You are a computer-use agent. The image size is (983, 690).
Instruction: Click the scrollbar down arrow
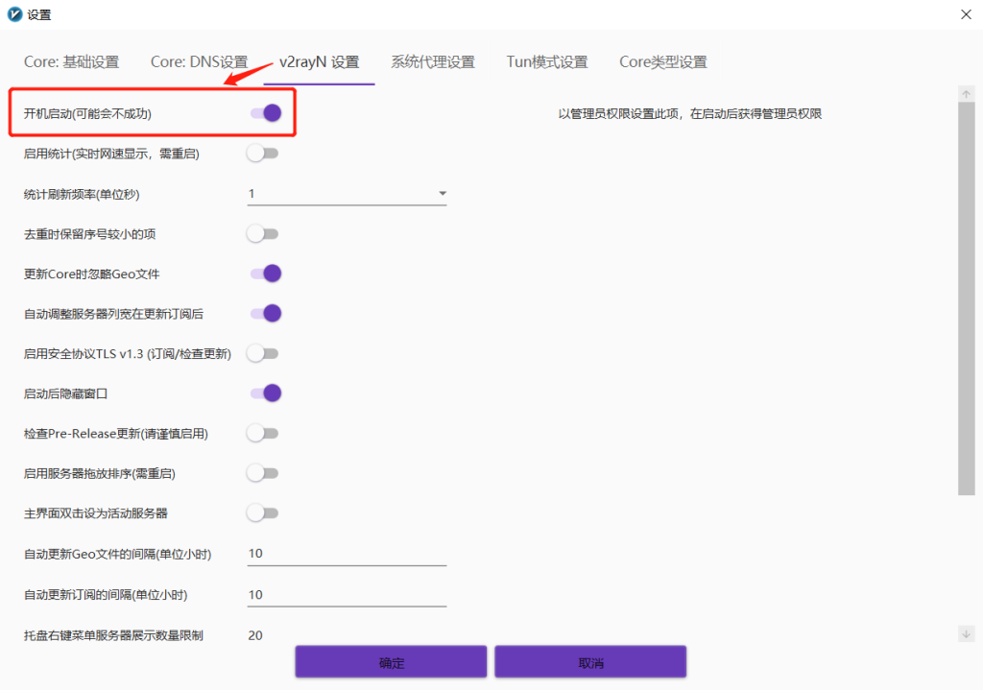pos(966,634)
